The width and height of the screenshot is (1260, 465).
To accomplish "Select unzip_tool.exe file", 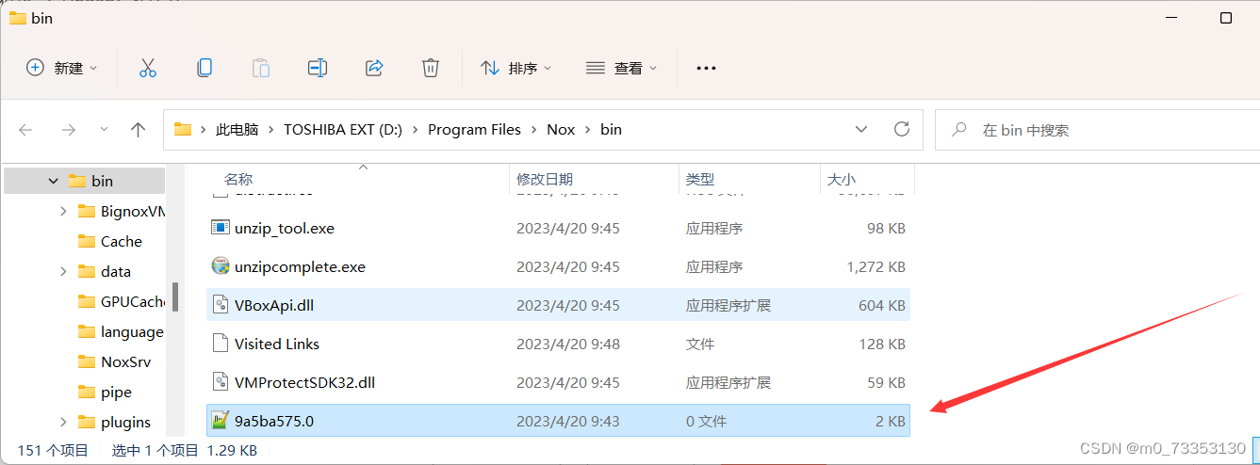I will click(559, 228).
